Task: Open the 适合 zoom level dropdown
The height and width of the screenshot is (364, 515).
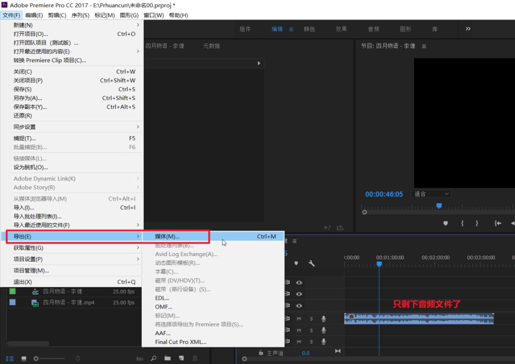Action: click(432, 194)
